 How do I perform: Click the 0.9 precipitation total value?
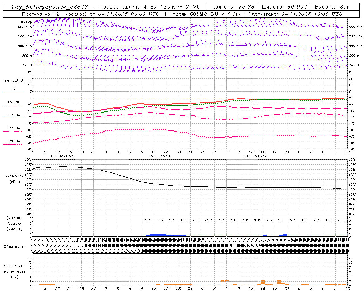click(x=172, y=220)
